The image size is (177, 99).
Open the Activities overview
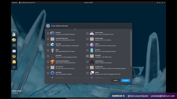[x=15, y=2]
